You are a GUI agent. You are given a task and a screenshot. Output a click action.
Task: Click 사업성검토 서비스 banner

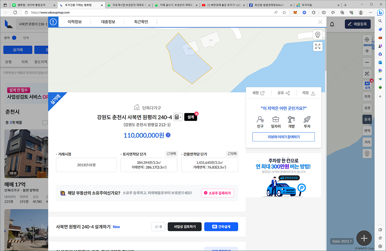pyautogui.click(x=26, y=93)
